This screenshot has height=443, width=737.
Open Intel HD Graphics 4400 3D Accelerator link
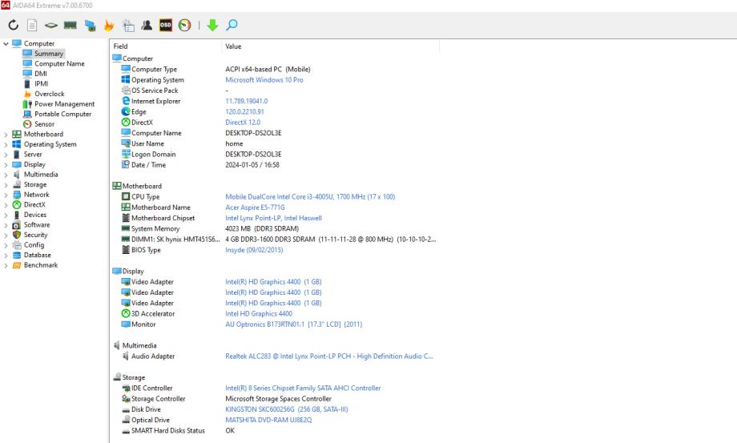[259, 314]
